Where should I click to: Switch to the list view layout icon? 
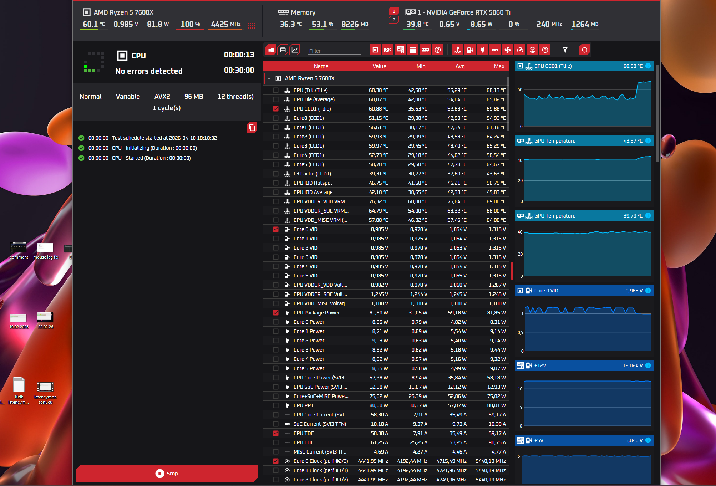point(271,50)
